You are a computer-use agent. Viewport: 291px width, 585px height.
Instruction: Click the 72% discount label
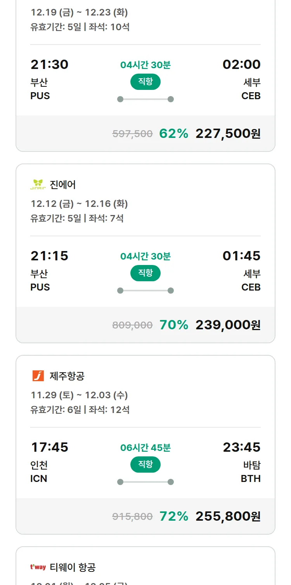(174, 516)
